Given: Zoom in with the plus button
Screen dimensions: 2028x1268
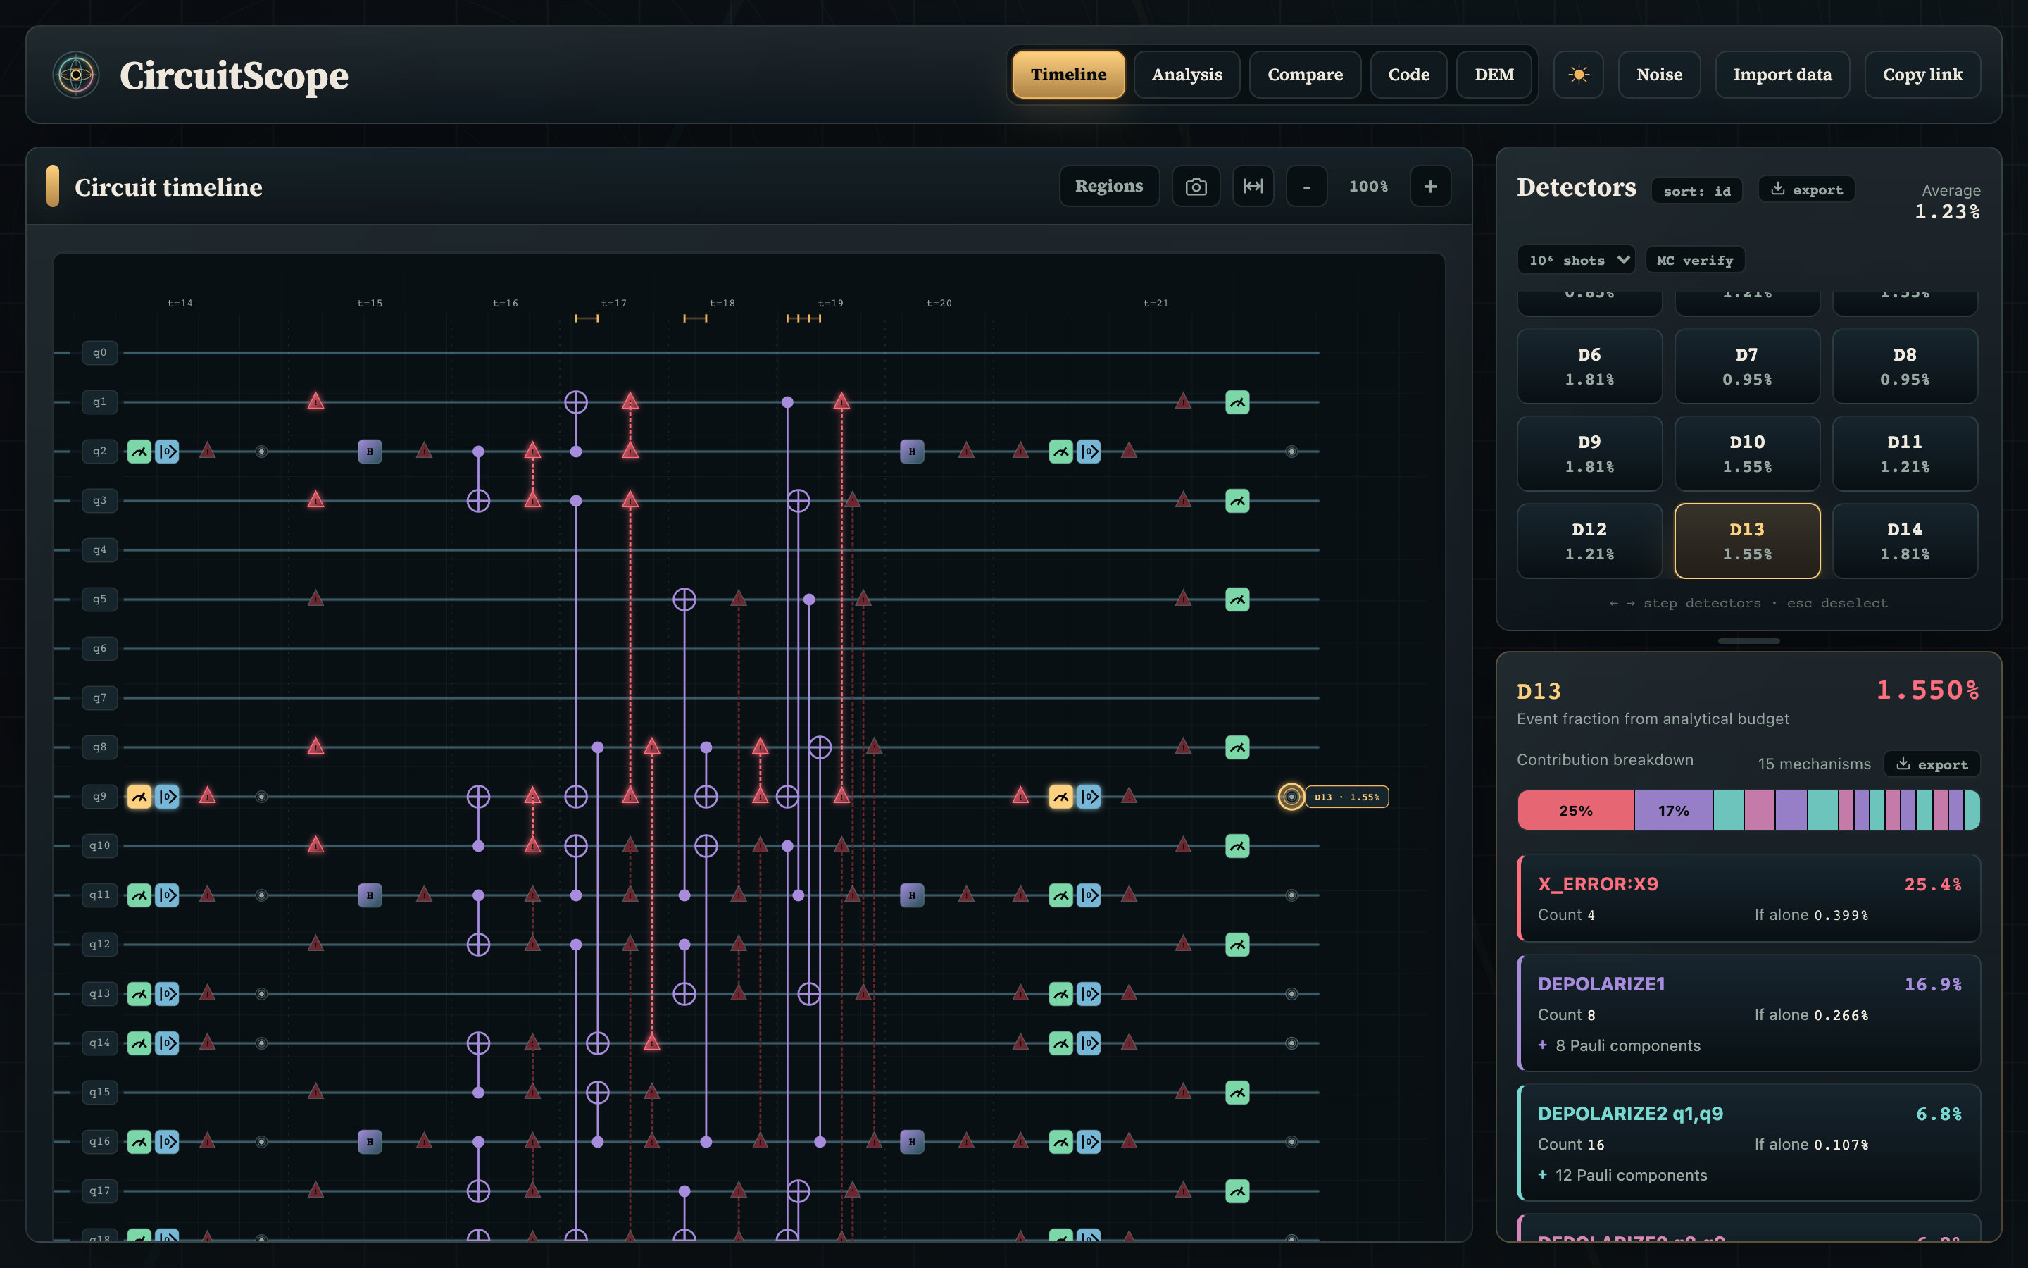Looking at the screenshot, I should point(1430,186).
